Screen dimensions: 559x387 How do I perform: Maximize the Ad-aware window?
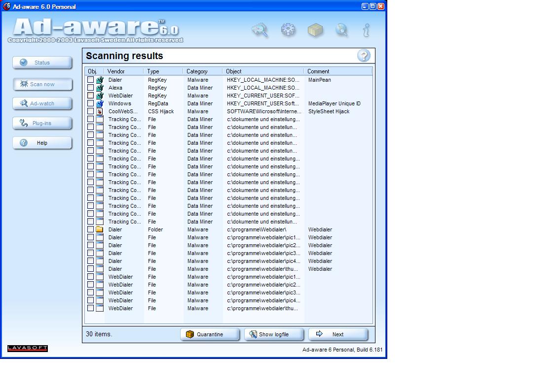pyautogui.click(x=373, y=6)
